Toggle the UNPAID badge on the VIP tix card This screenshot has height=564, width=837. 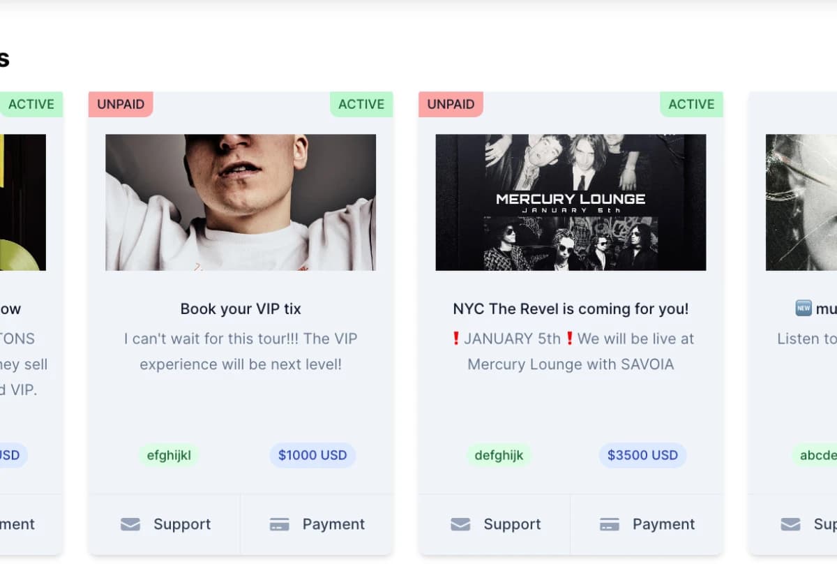120,103
